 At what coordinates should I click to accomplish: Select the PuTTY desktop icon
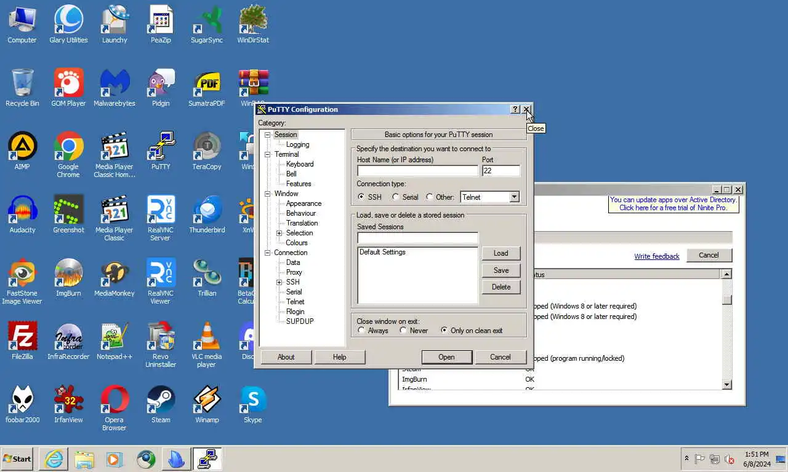tap(161, 151)
